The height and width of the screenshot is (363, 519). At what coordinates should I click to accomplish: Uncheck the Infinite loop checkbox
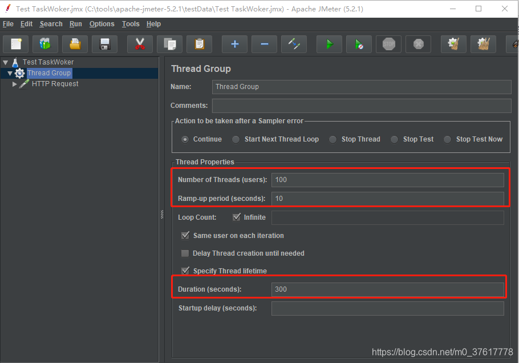pos(236,217)
